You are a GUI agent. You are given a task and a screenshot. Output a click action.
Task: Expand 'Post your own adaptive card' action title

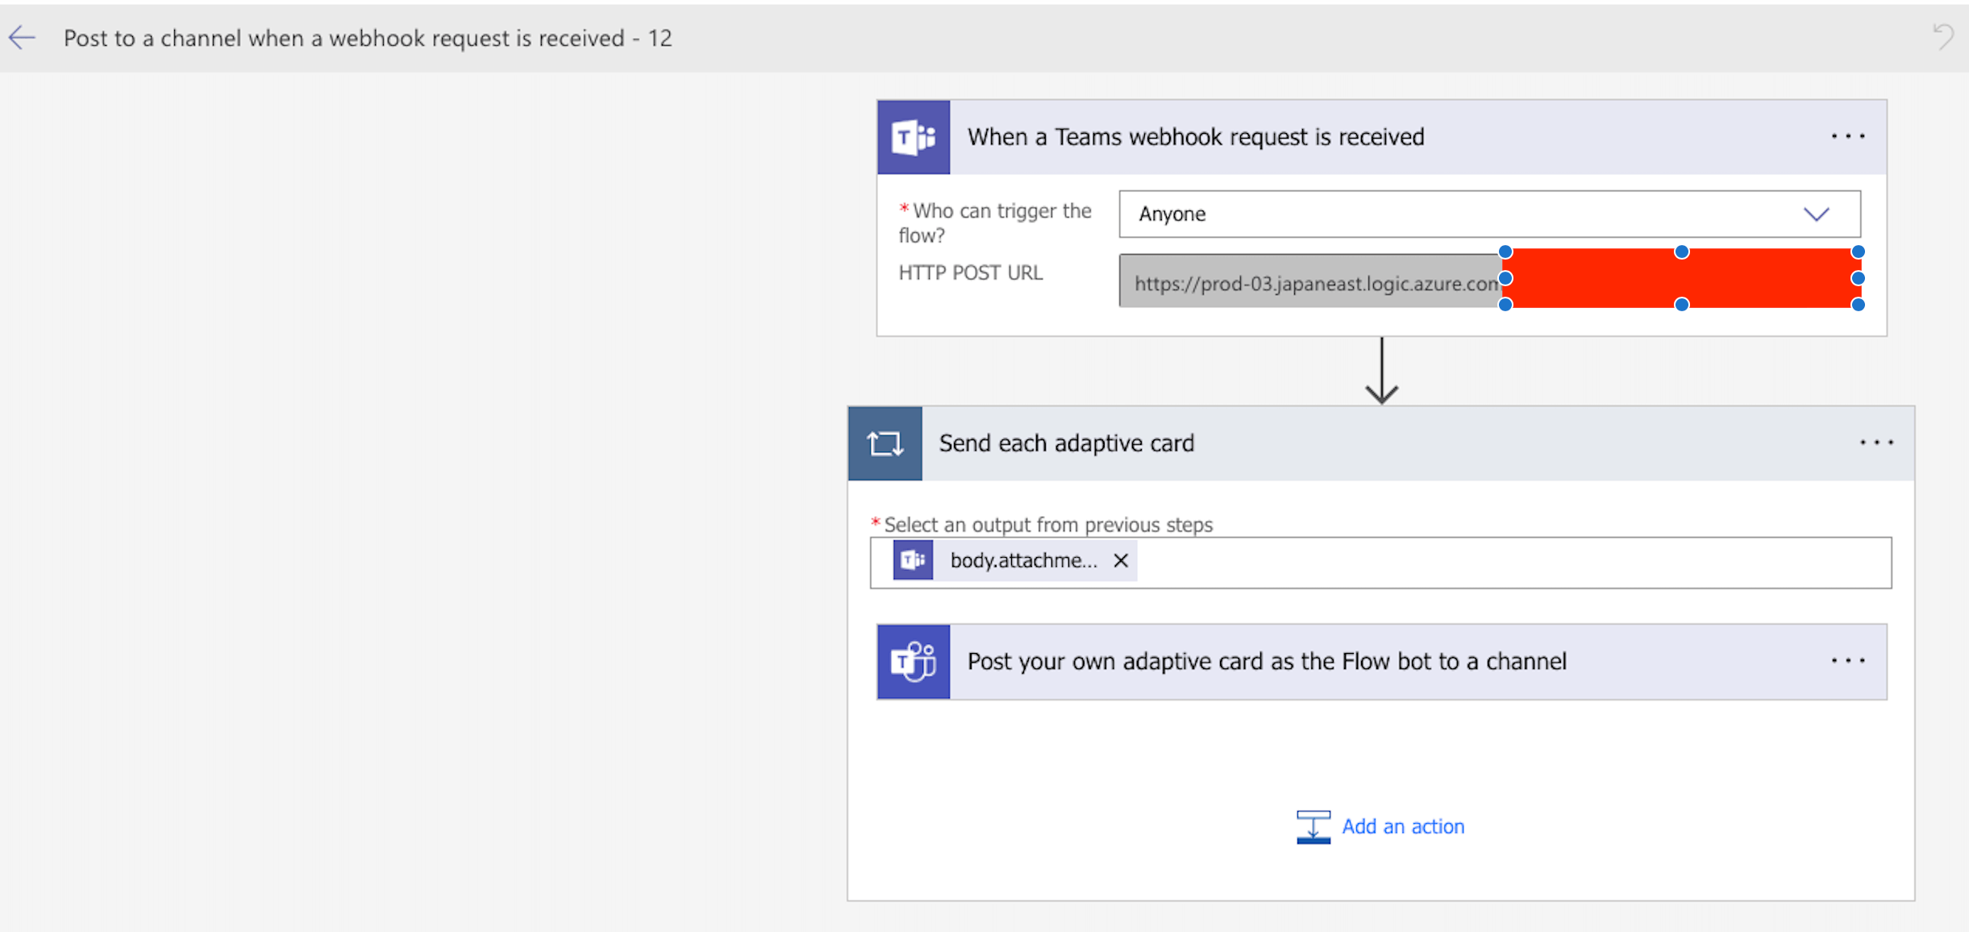(x=1266, y=661)
